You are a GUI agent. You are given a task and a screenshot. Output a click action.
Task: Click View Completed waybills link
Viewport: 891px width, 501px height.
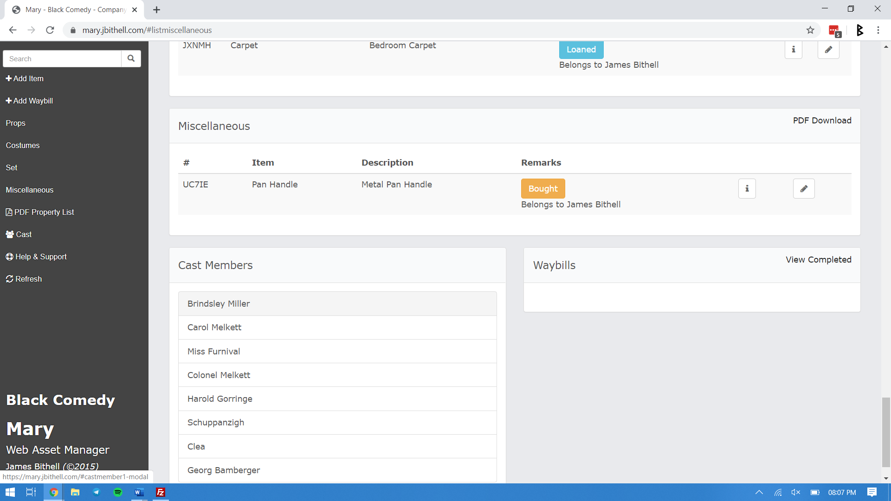click(x=818, y=260)
